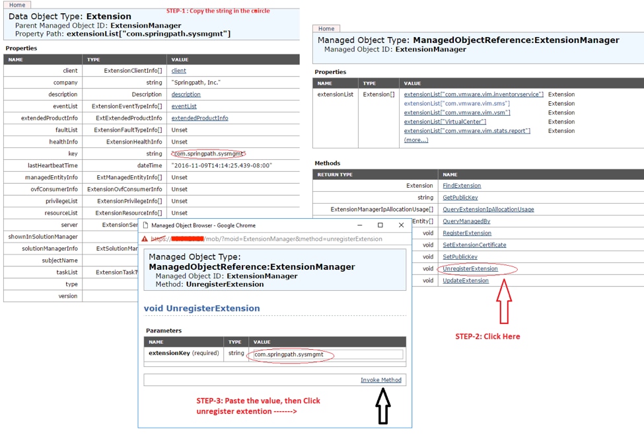
Task: Click the solutionManagerInfo property name
Action: 50,249
